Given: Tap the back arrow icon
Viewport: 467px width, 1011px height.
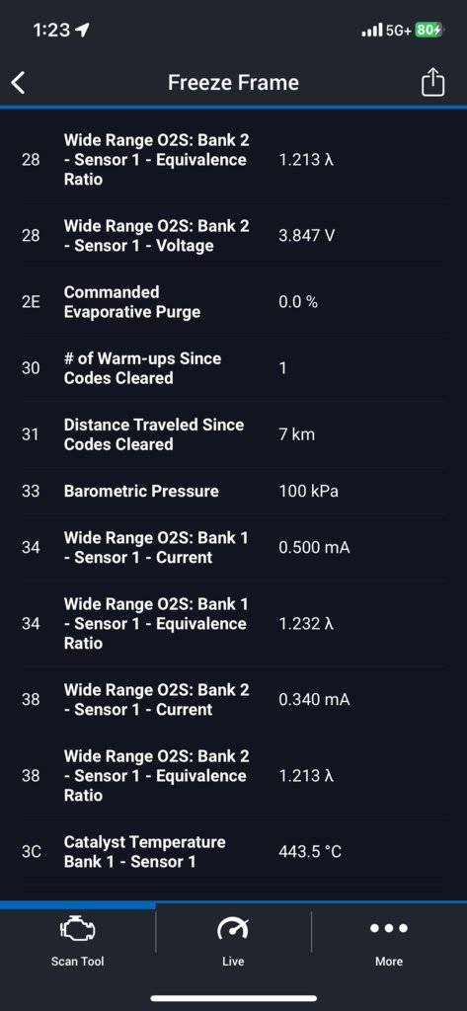Looking at the screenshot, I should (18, 83).
